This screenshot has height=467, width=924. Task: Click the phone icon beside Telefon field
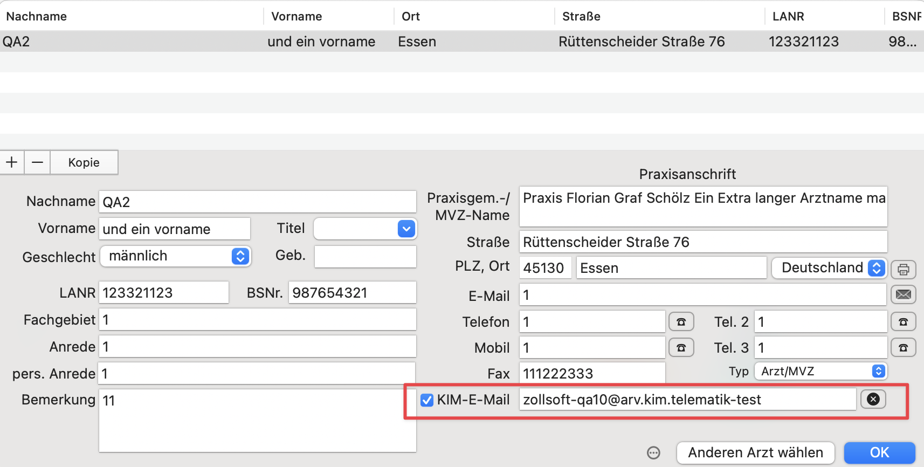pyautogui.click(x=681, y=322)
